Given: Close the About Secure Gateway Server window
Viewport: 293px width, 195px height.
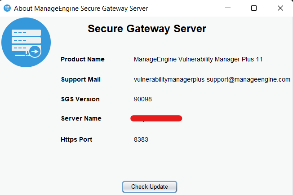Looking at the screenshot, I should (x=280, y=8).
